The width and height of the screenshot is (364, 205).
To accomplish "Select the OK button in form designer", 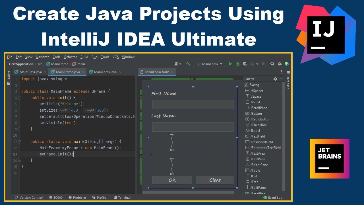I will click(172, 180).
